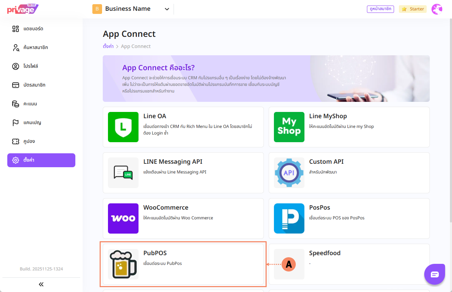452x292 pixels.
Task: Open the chat support bubble button
Action: coord(435,274)
